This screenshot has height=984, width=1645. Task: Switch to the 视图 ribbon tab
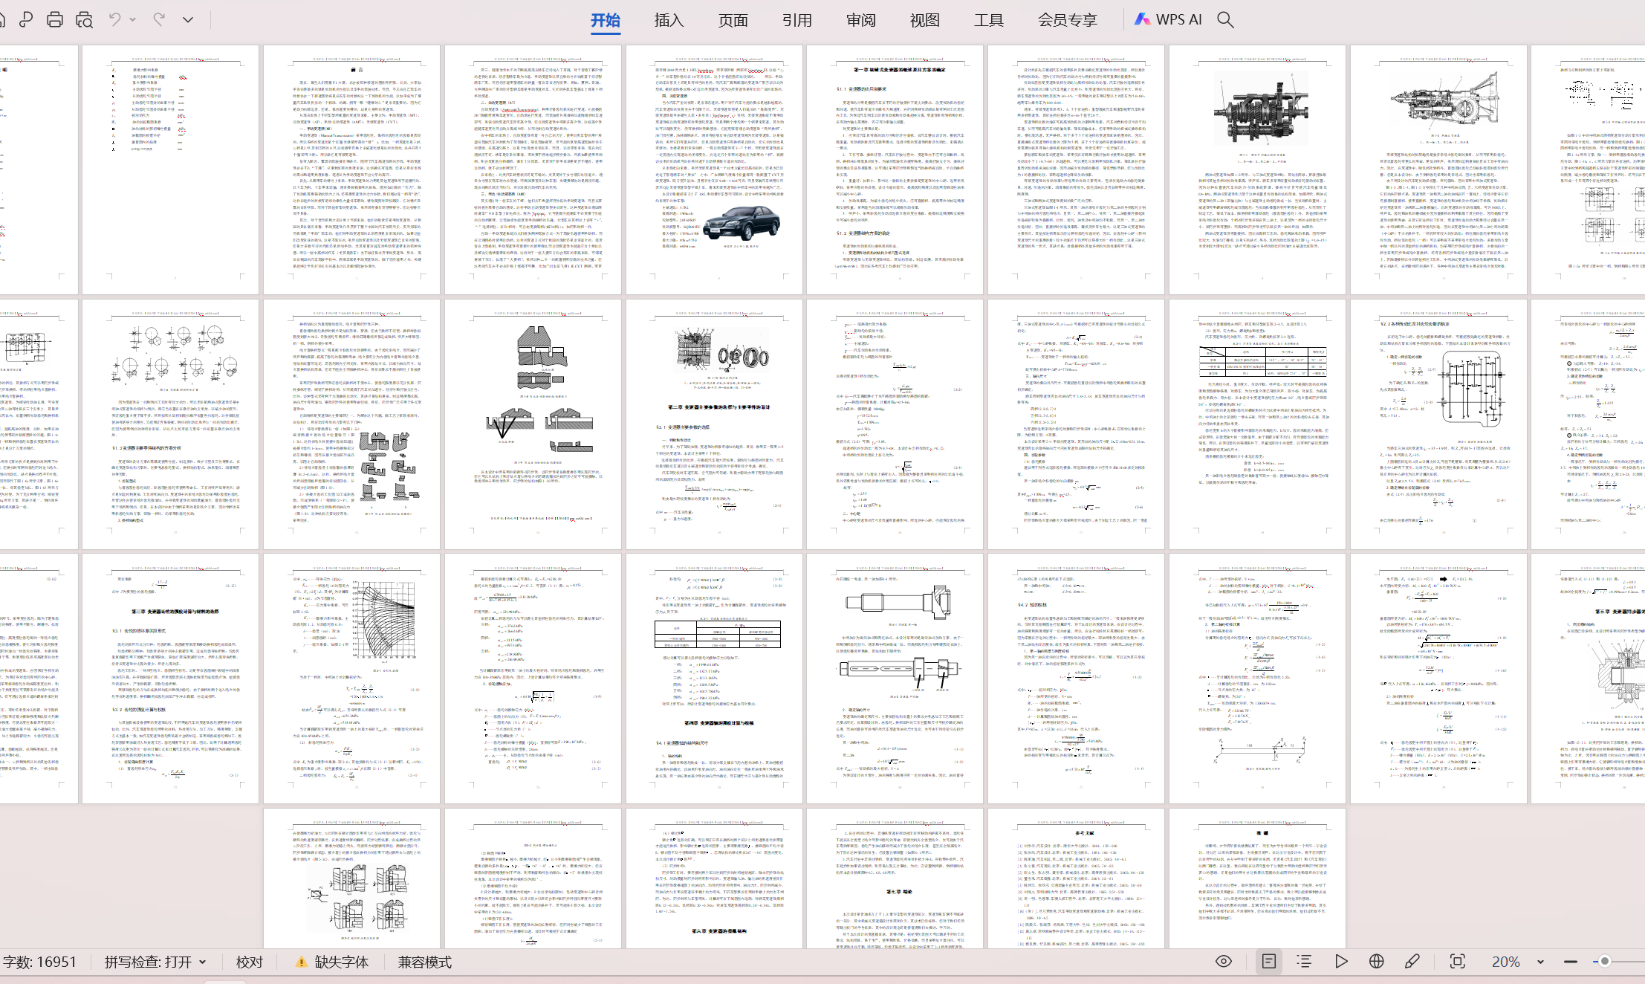[x=925, y=20]
